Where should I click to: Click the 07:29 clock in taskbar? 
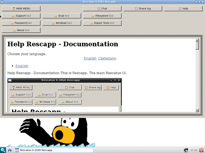click(194, 150)
